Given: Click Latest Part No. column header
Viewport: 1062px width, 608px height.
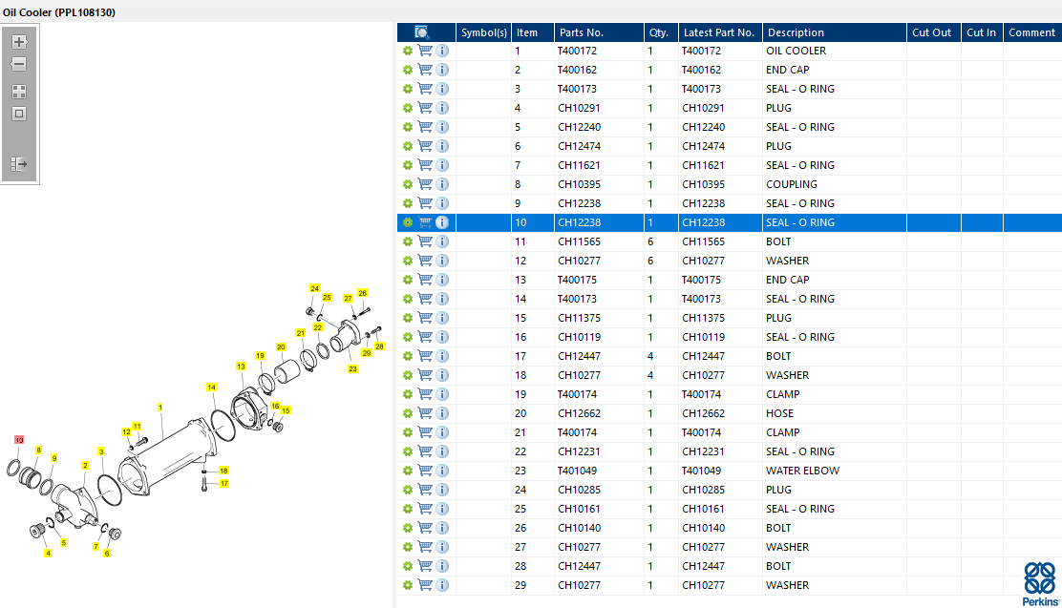Looking at the screenshot, I should [x=721, y=32].
